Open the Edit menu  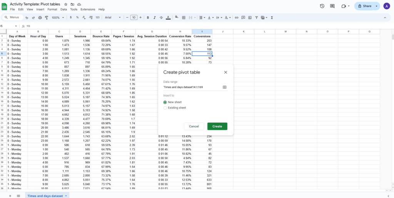click(x=21, y=9)
